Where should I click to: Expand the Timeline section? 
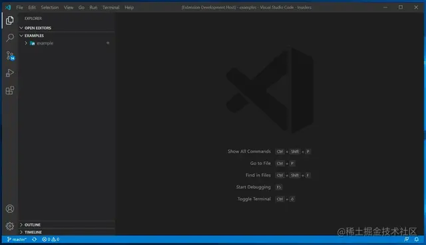coord(21,232)
